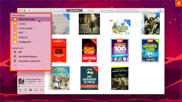Image resolution: width=182 pixels, height=102 pixels.
Task: Switch to the Librairie tab
Action: [x=91, y=10]
